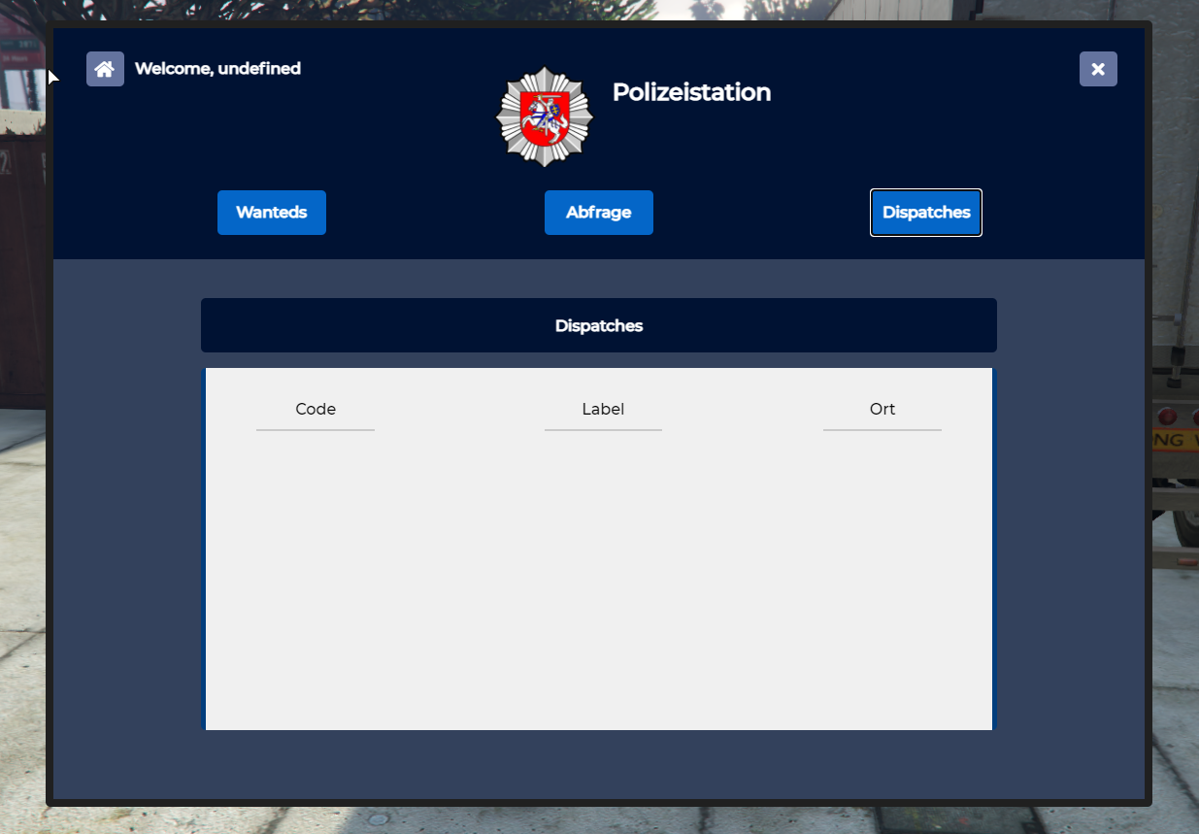Click the dark Dispatches section header bar
The height and width of the screenshot is (834, 1199).
[599, 325]
